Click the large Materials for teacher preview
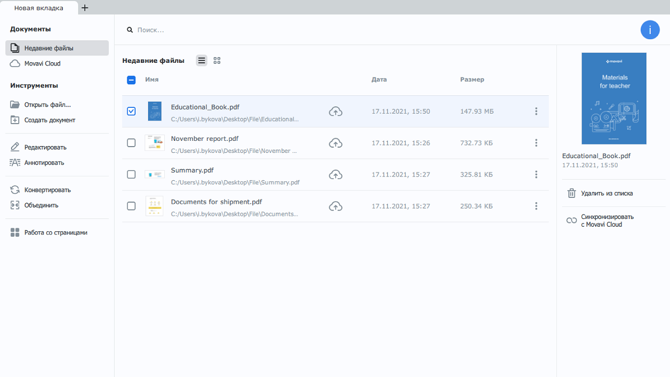Viewport: 670px width, 377px height. 614,98
